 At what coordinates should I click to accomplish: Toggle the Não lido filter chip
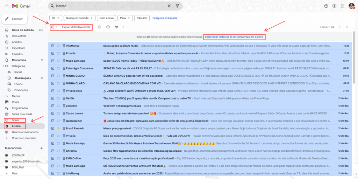(142, 18)
